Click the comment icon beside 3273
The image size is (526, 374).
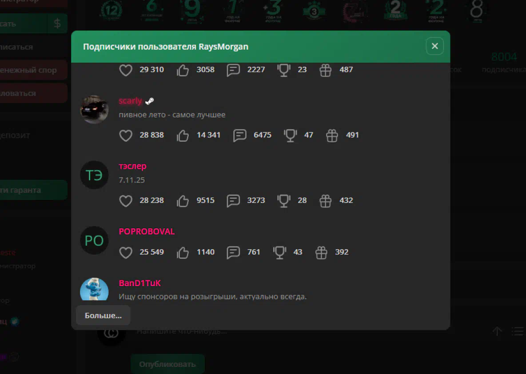(x=233, y=201)
